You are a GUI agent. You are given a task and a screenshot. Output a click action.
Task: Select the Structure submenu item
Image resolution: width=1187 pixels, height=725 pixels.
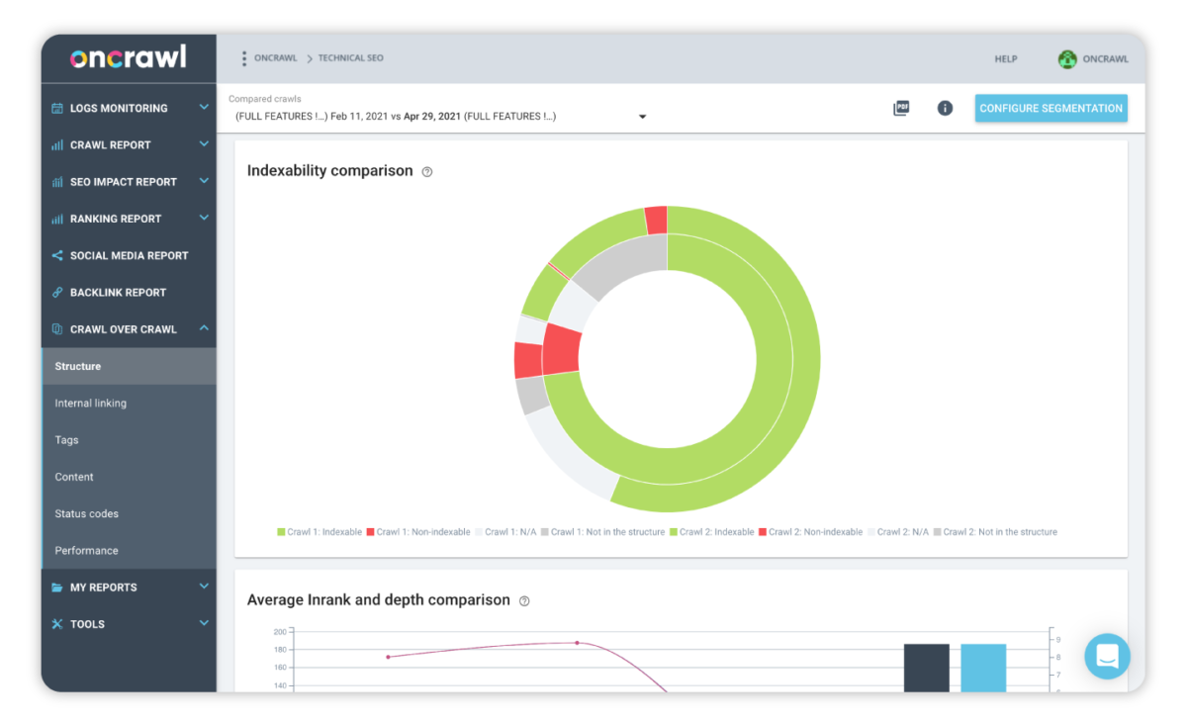point(130,367)
